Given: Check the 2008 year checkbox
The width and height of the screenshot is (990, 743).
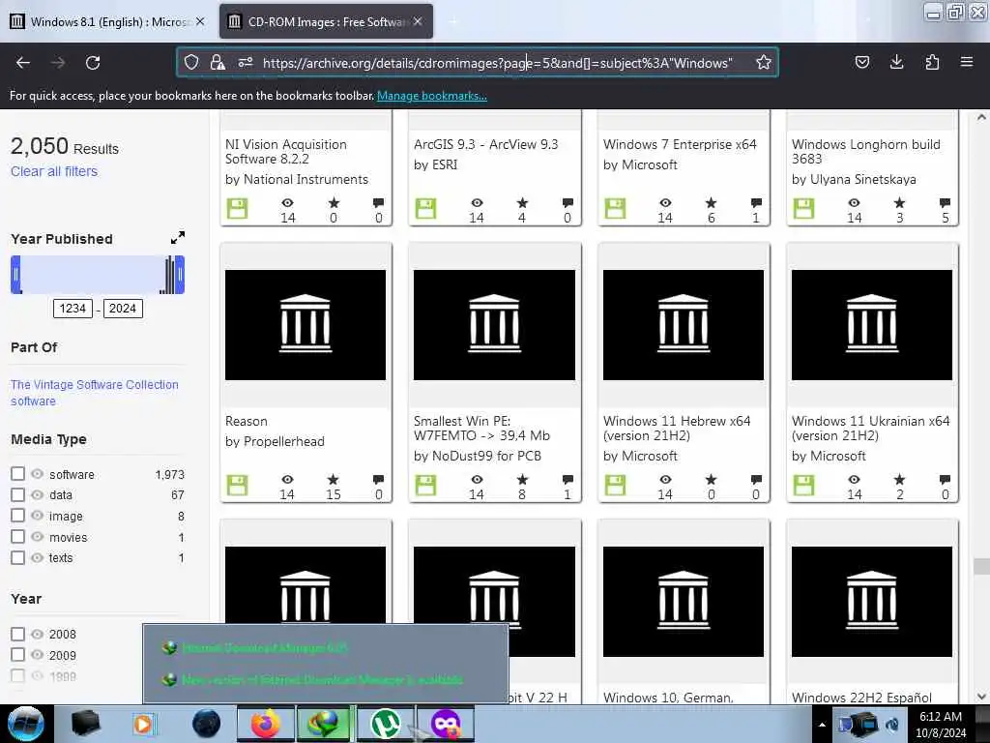Looking at the screenshot, I should (17, 634).
